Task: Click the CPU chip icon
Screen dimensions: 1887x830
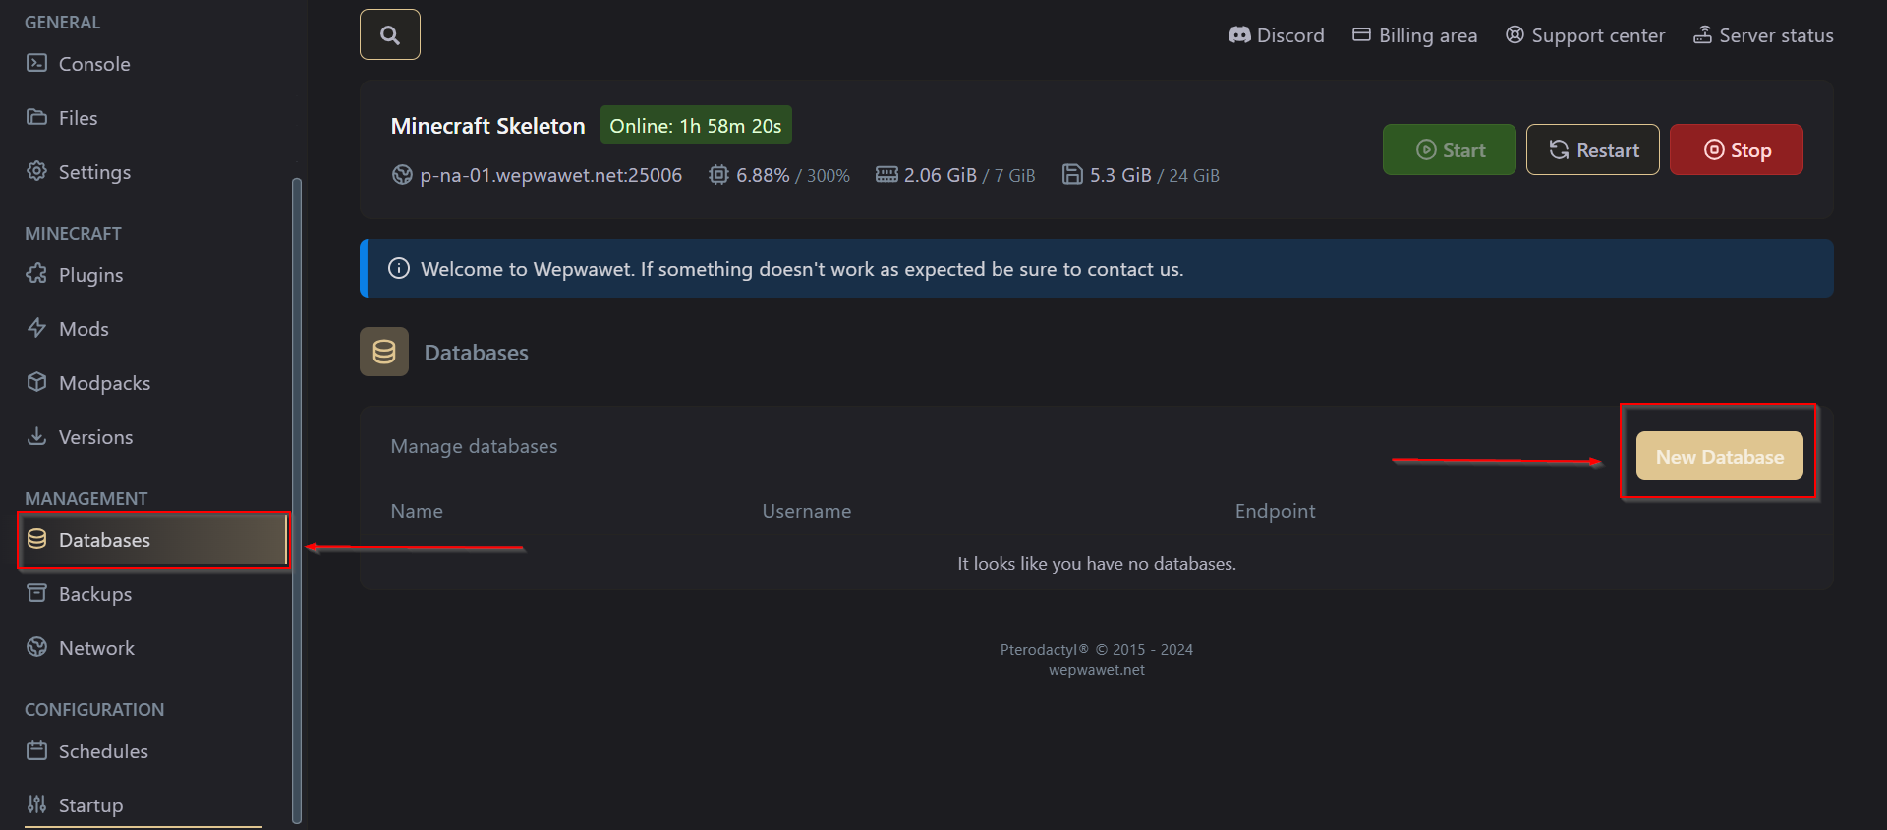Action: coord(719,175)
